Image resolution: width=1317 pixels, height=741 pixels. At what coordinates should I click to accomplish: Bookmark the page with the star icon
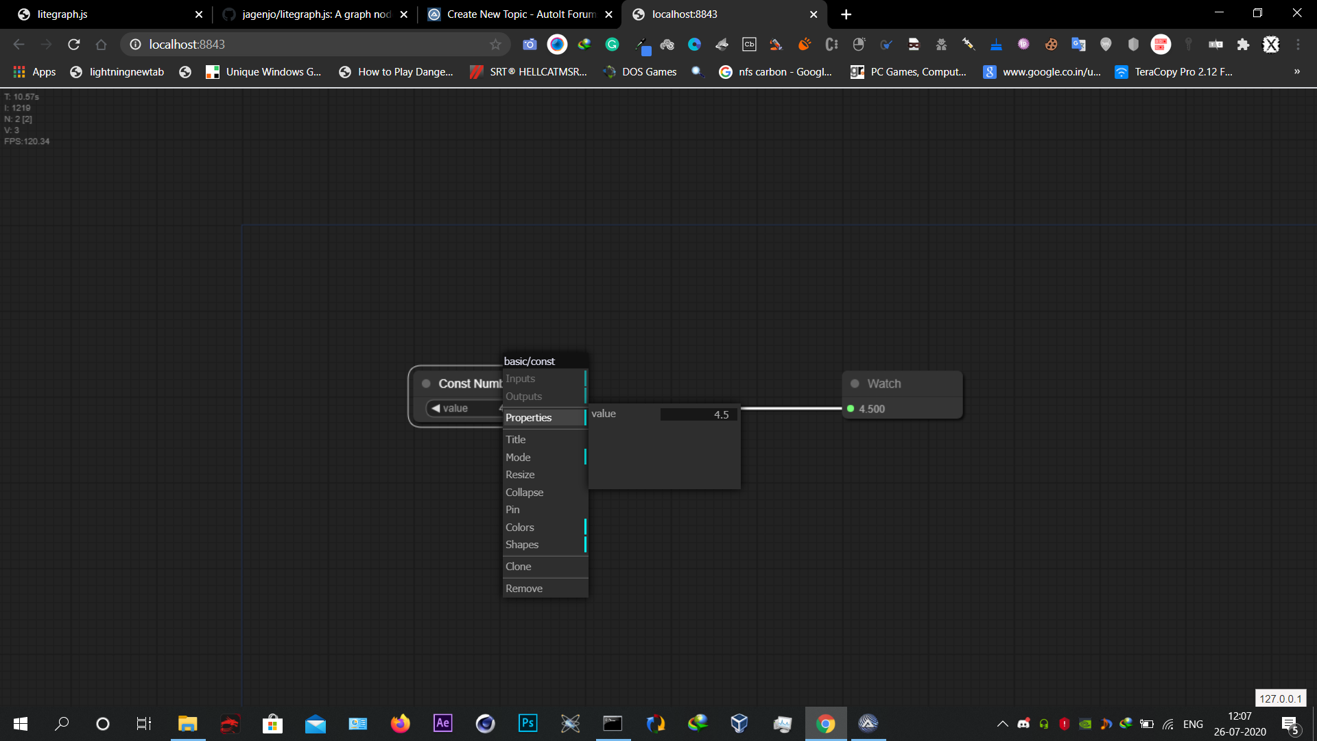pos(495,45)
